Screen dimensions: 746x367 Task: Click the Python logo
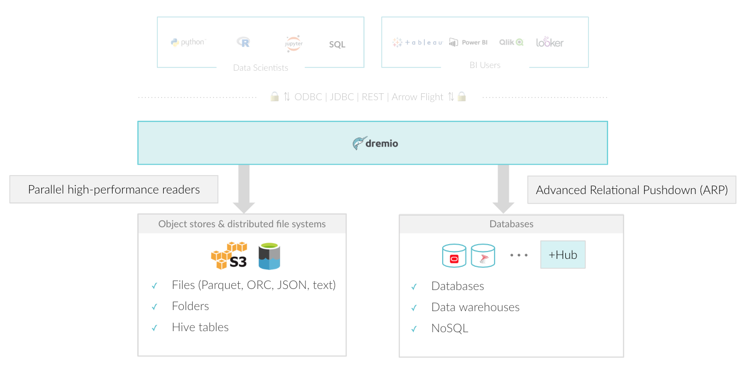[188, 43]
